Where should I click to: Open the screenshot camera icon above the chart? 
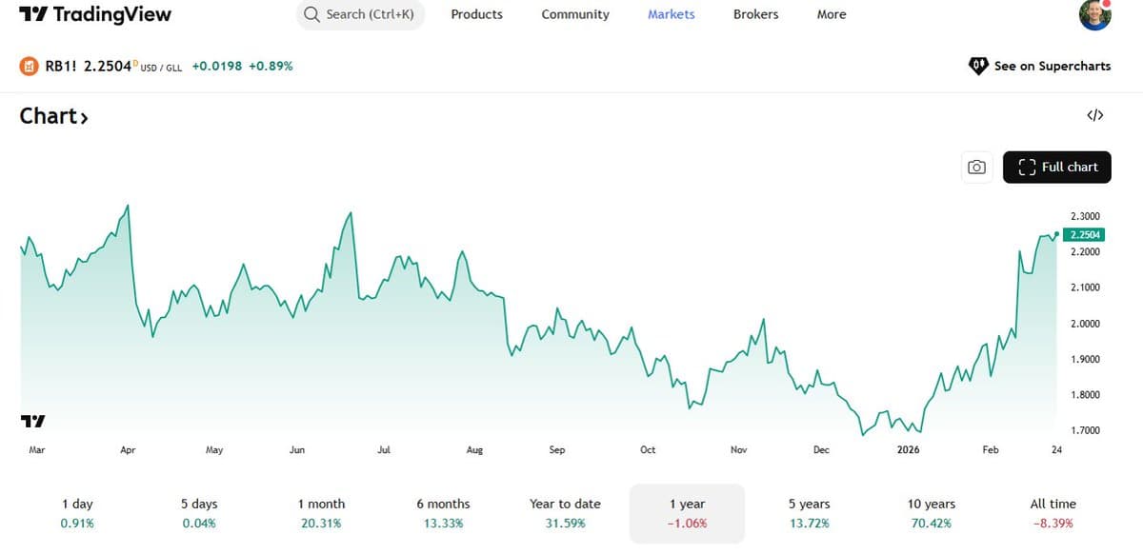(x=976, y=167)
